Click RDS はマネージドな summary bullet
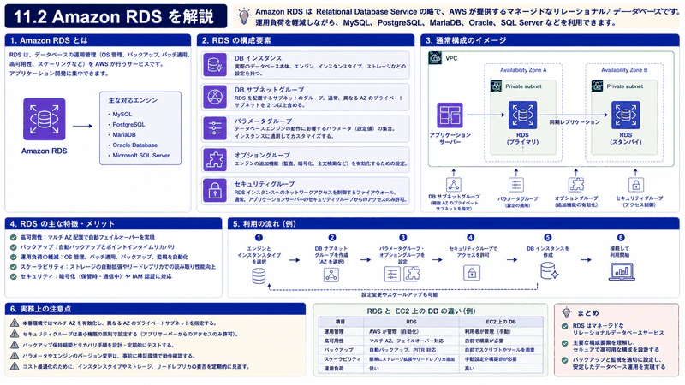 [x=617, y=329]
